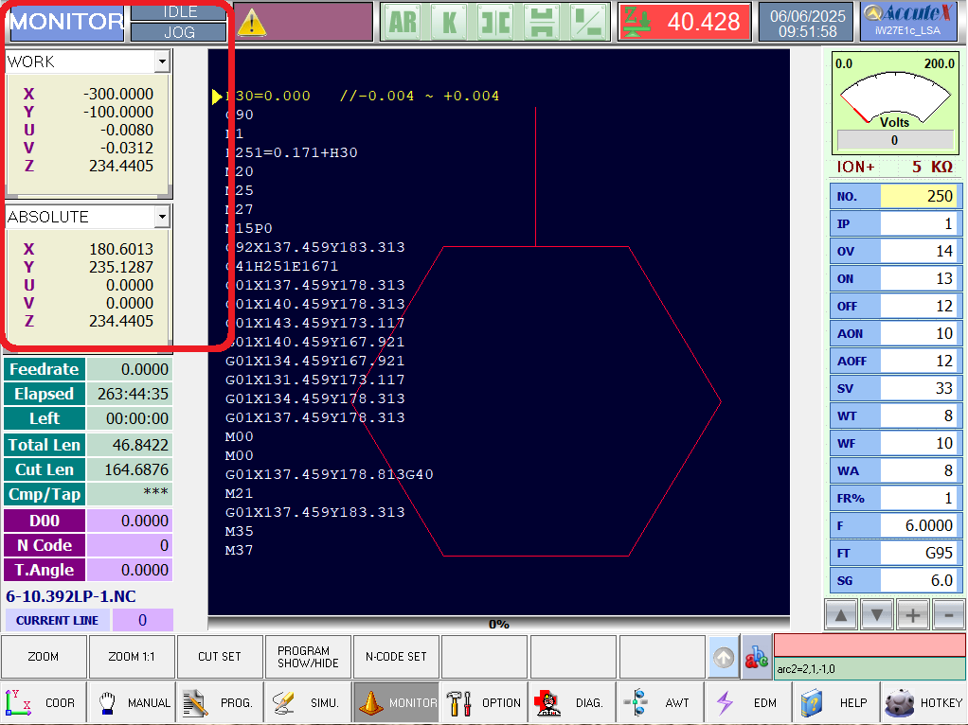Select the IP parameter field
Screen dimensions: 968x725
click(x=918, y=224)
